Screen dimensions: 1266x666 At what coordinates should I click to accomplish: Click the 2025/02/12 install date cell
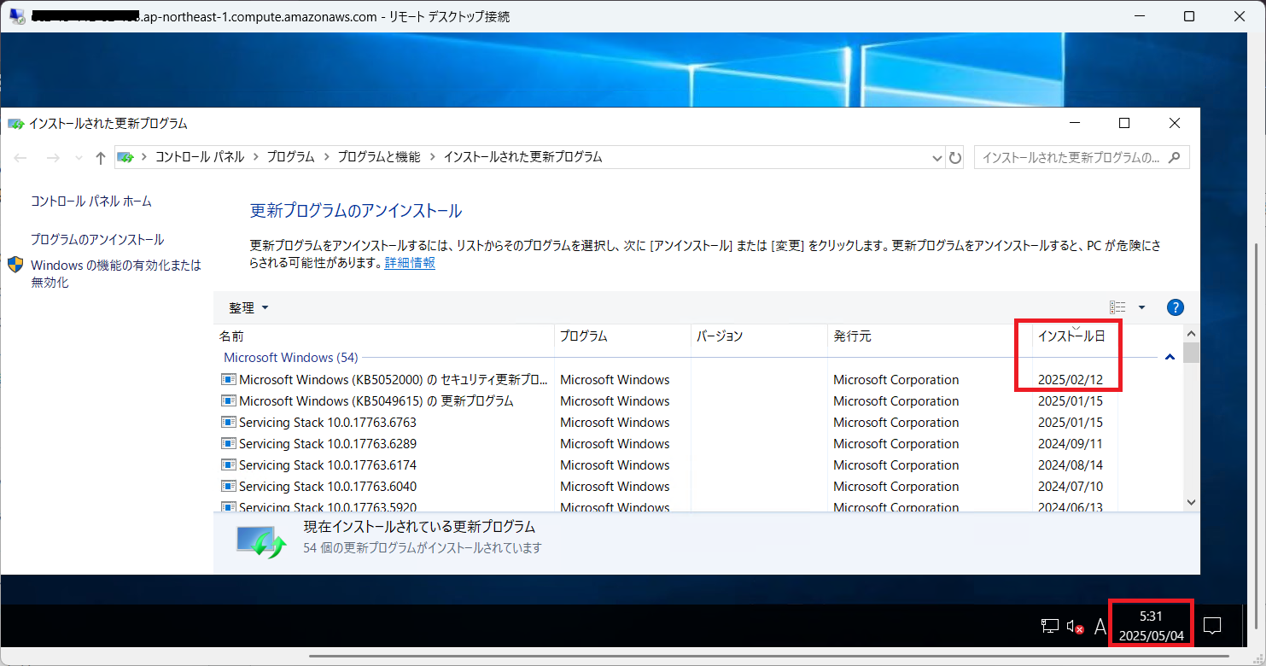pos(1071,380)
